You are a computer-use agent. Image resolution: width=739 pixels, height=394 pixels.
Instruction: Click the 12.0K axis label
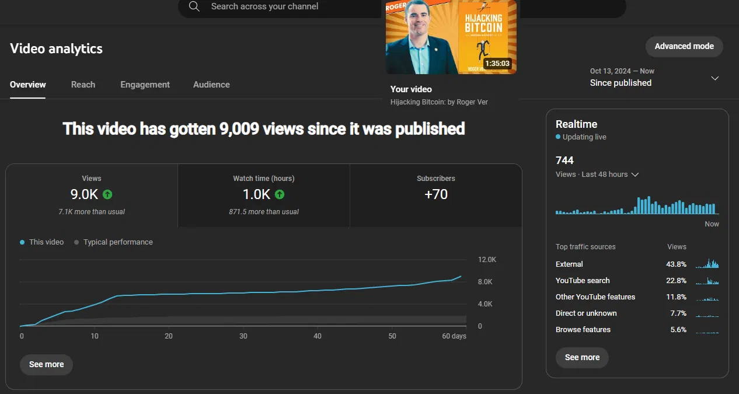[x=487, y=260]
